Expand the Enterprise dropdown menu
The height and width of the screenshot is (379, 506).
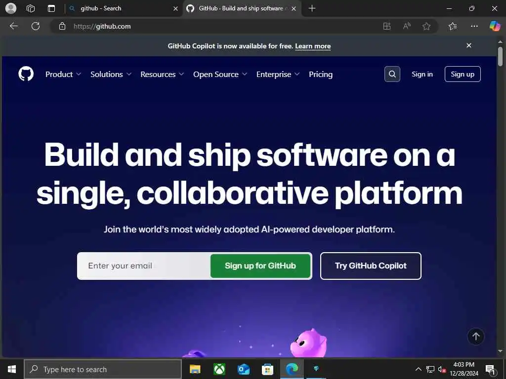[x=278, y=74]
